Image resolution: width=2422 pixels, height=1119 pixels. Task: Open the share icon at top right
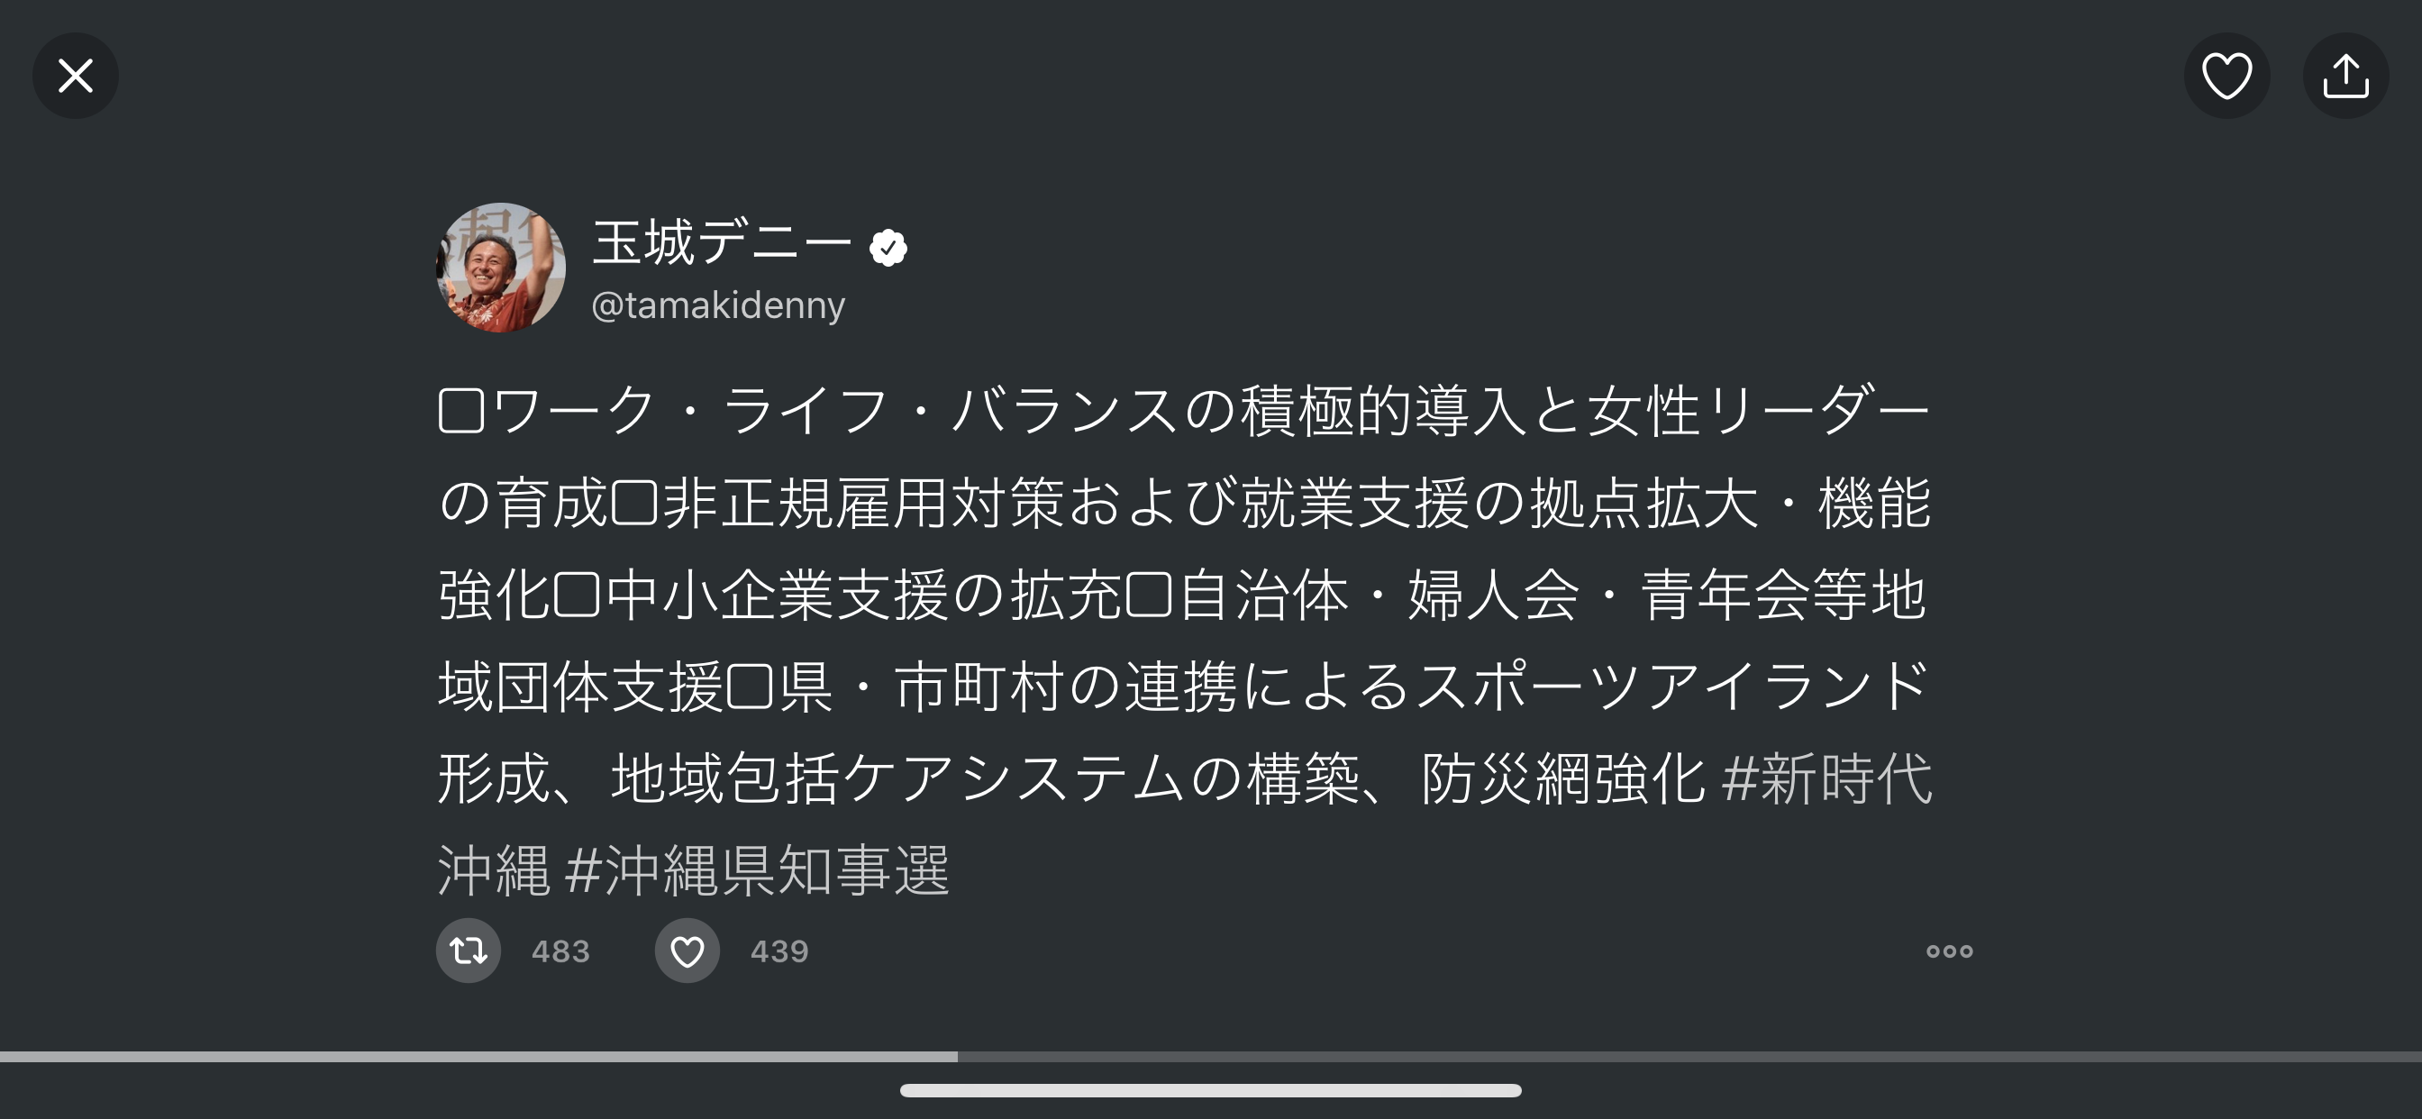click(2345, 75)
